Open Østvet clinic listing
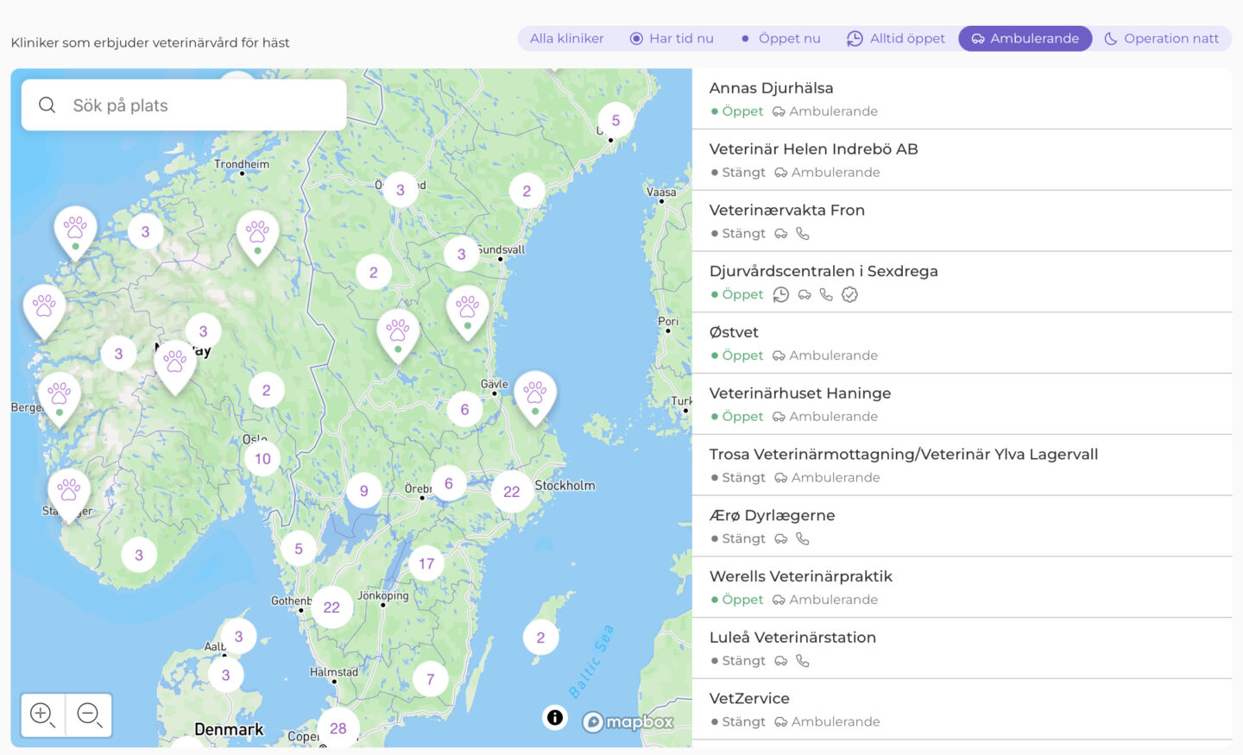 (x=962, y=343)
